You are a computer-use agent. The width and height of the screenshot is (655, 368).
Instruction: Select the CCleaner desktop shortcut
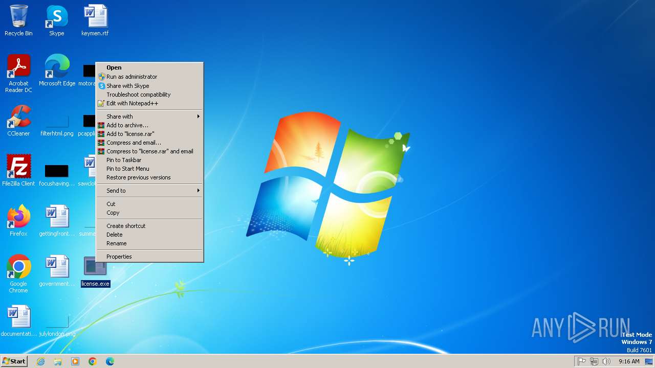(18, 121)
